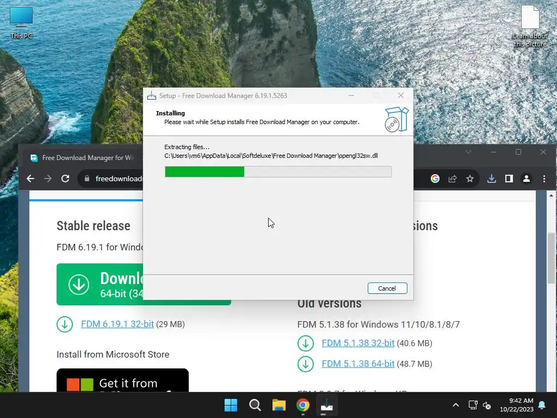Click the Chrome page vertical scrollbar
557x418 pixels.
551,258
